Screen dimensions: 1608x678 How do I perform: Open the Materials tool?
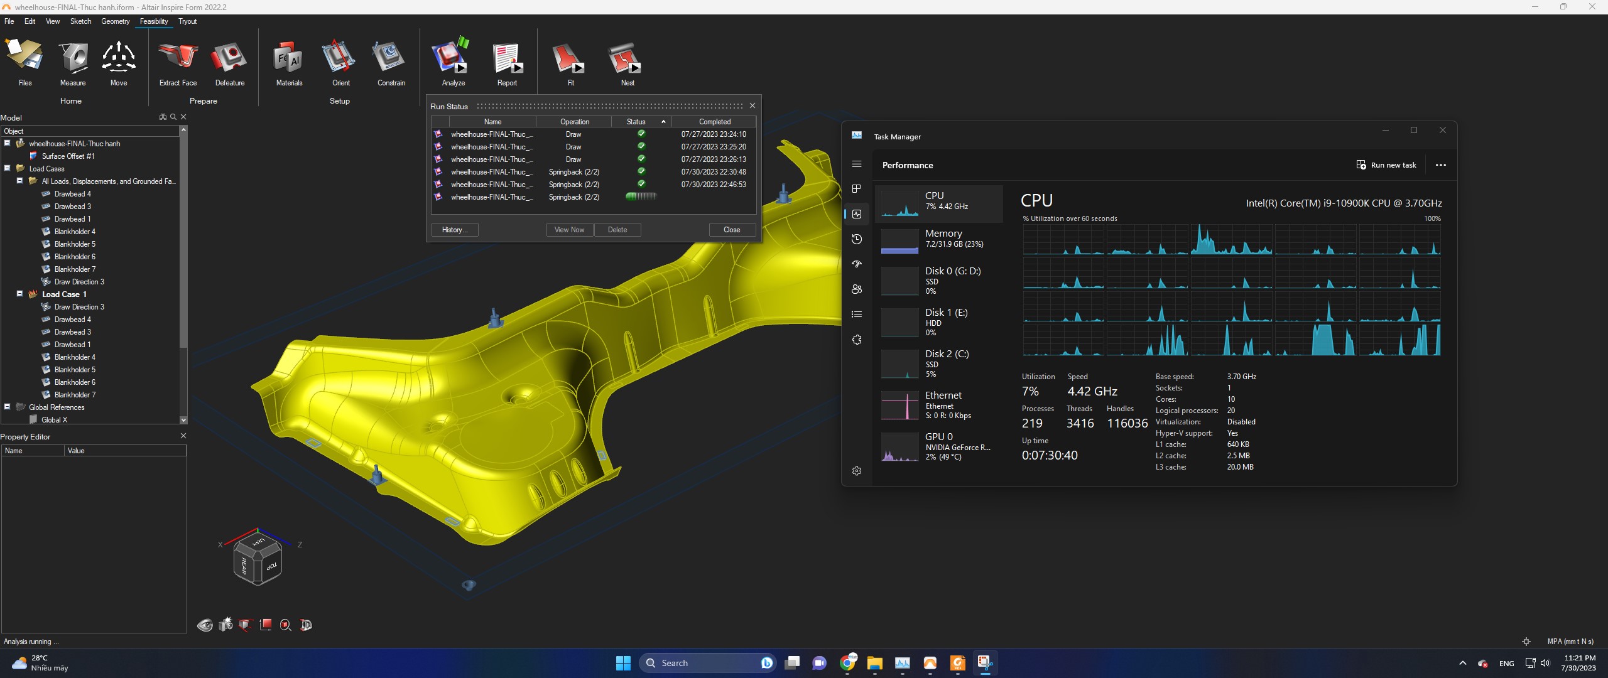289,58
